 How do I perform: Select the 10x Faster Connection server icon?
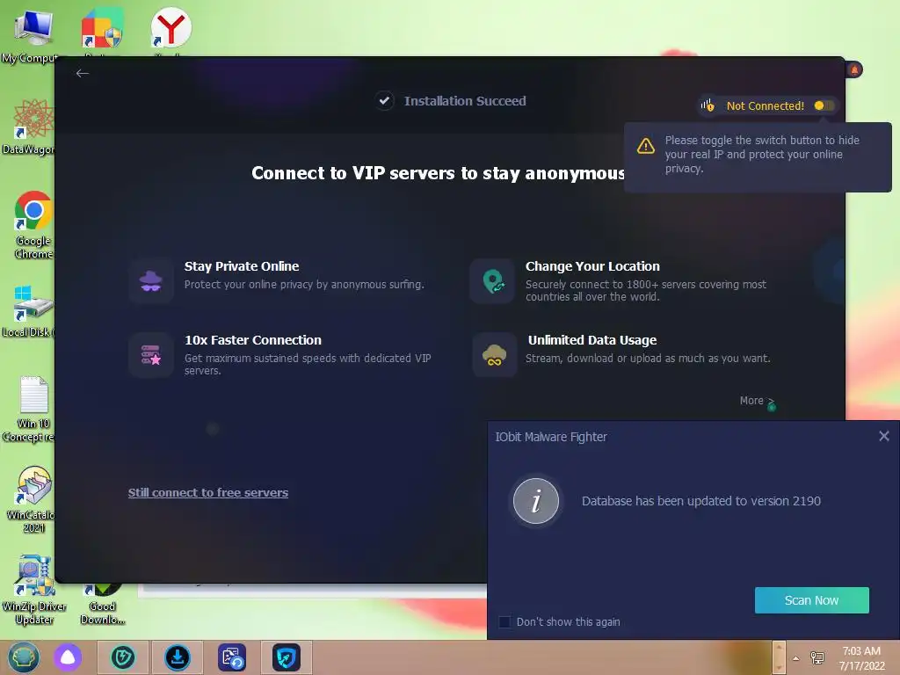coord(151,355)
